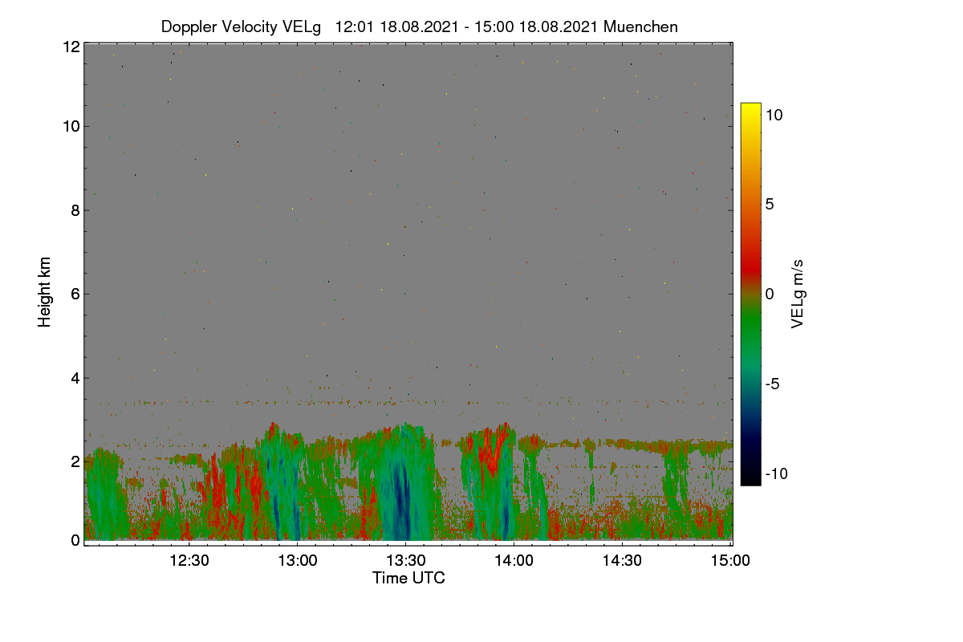Click the 14:00 time axis label
963x642 pixels.
tap(514, 561)
